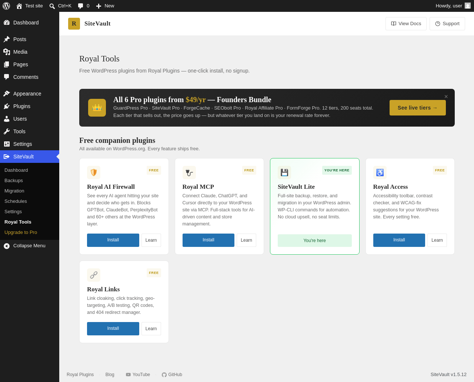The image size is (474, 382).
Task: Dismiss the Founders Bundle banner
Action: pos(446,97)
